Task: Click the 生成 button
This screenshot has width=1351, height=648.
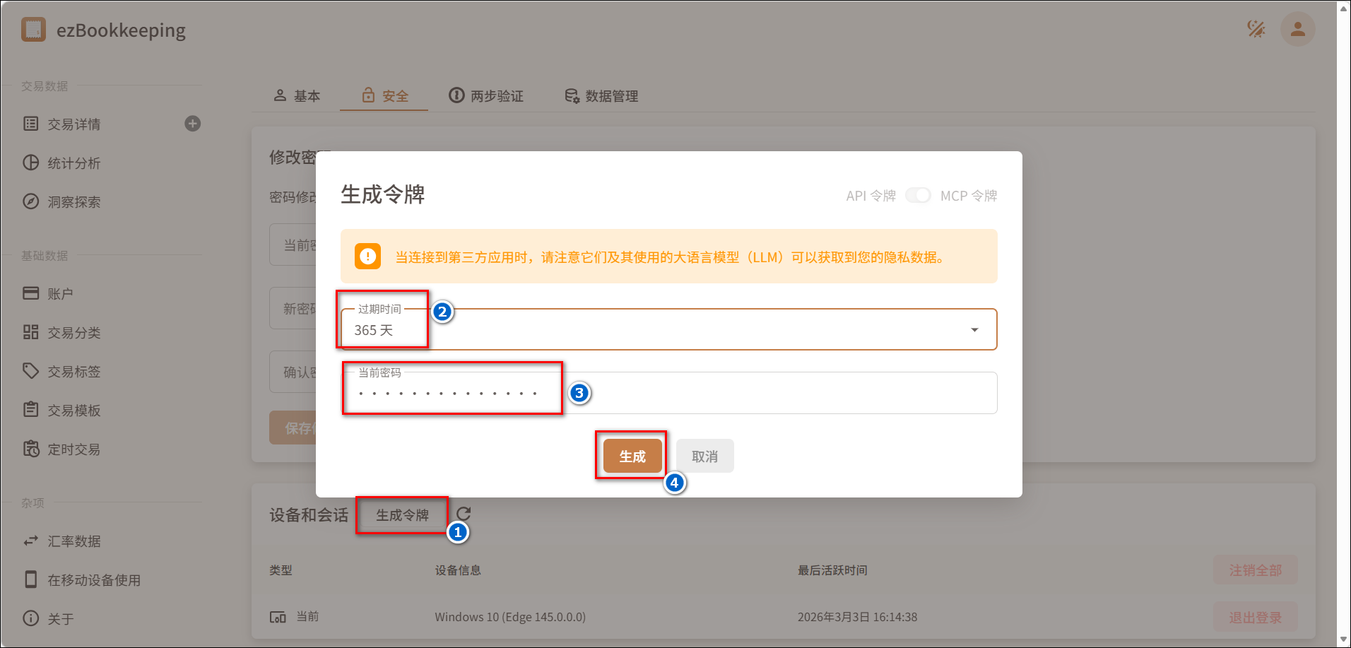Action: tap(632, 456)
